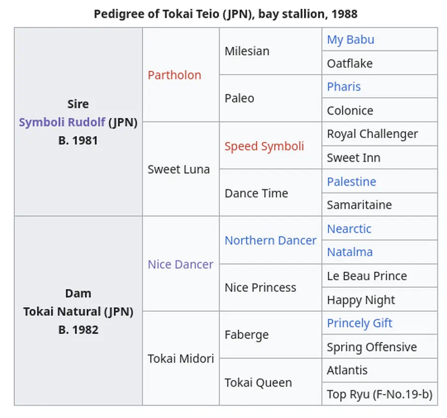
Task: Open the Pharis link
Action: 344,86
